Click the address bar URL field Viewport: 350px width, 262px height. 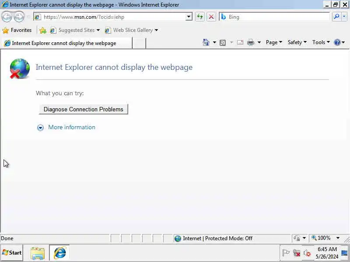tap(110, 17)
